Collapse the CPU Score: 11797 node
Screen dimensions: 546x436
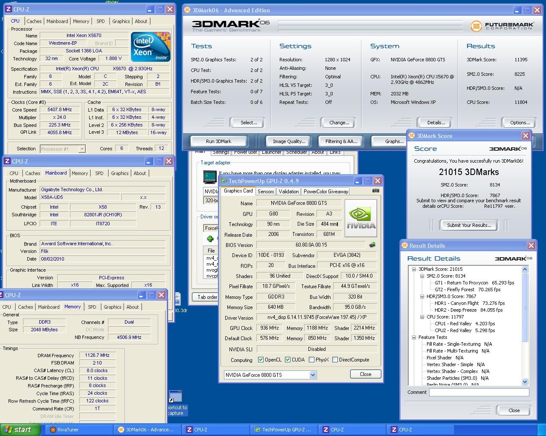(422, 317)
